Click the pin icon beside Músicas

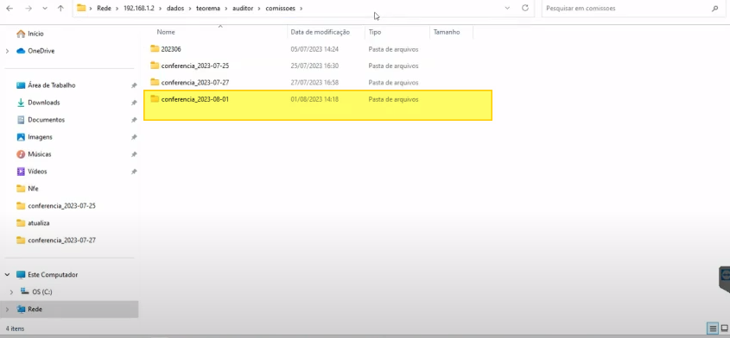(134, 154)
